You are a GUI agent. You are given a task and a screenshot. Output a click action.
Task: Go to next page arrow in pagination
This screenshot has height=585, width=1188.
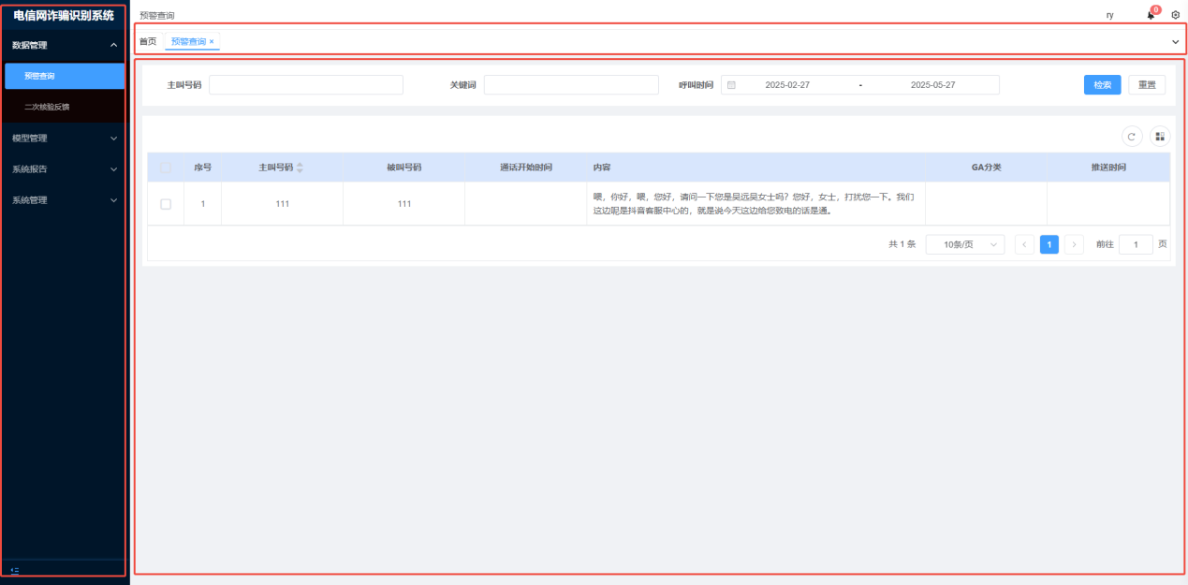[x=1074, y=244]
